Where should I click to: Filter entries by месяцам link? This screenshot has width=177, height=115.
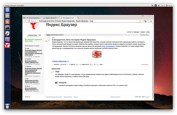(136, 32)
